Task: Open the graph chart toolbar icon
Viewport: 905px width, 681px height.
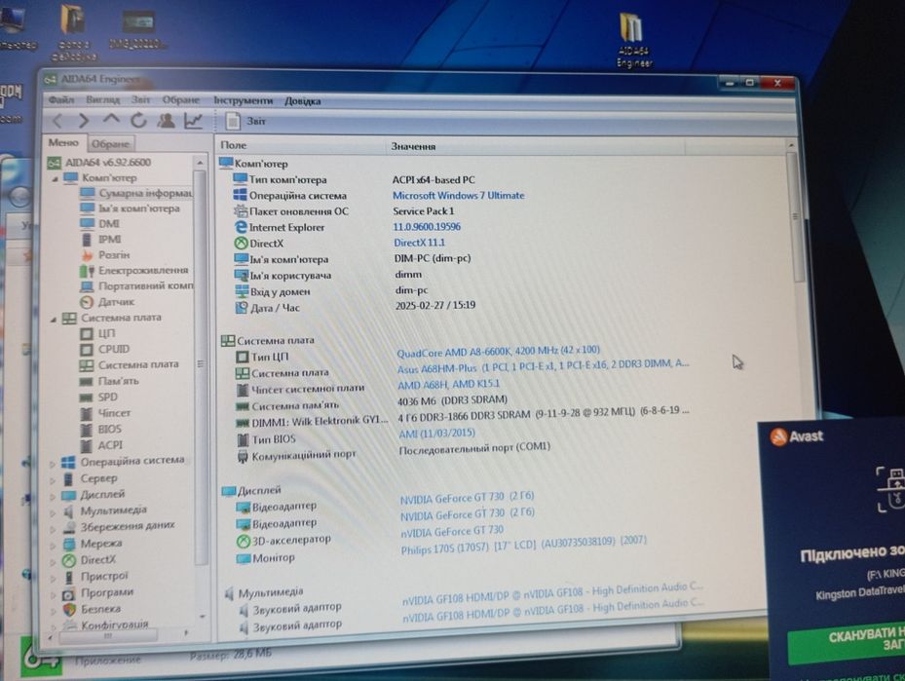Action: pyautogui.click(x=193, y=120)
